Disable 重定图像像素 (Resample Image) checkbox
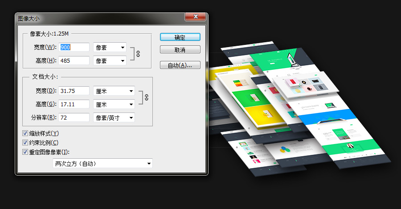This screenshot has width=401, height=209. tap(25, 152)
